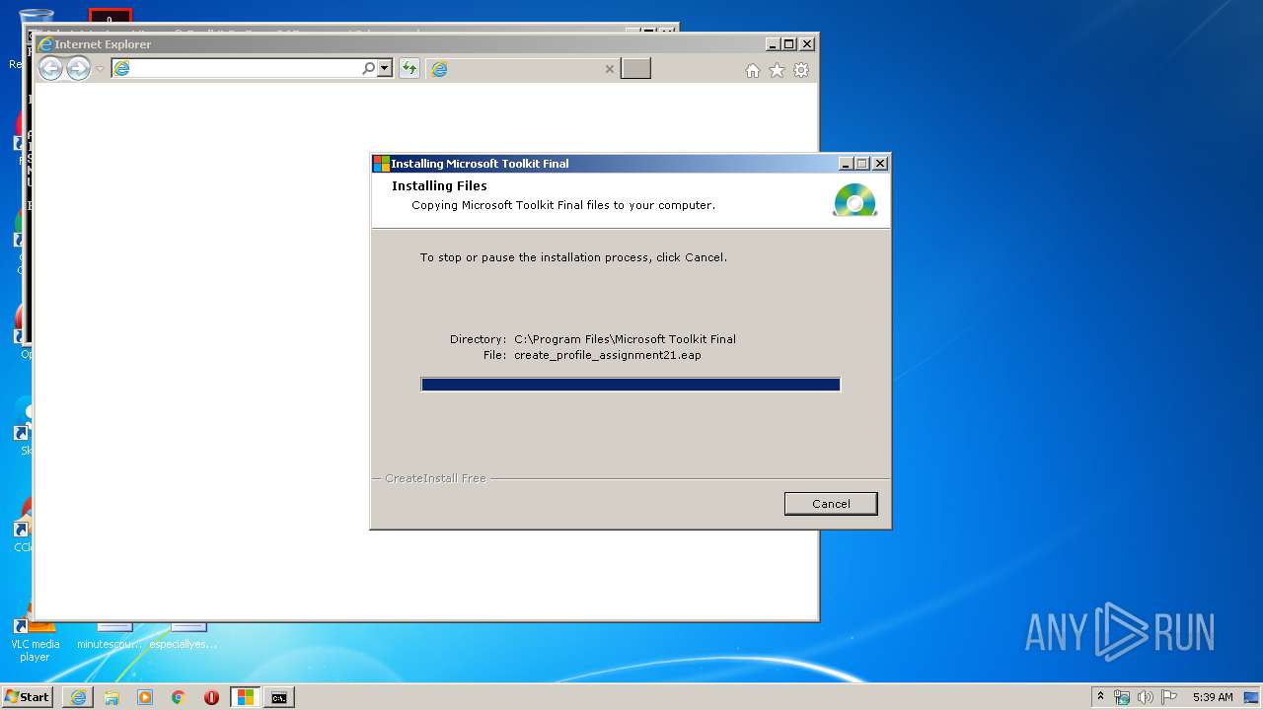Open the Start menu
Screen dimensions: 1263x710
28,697
